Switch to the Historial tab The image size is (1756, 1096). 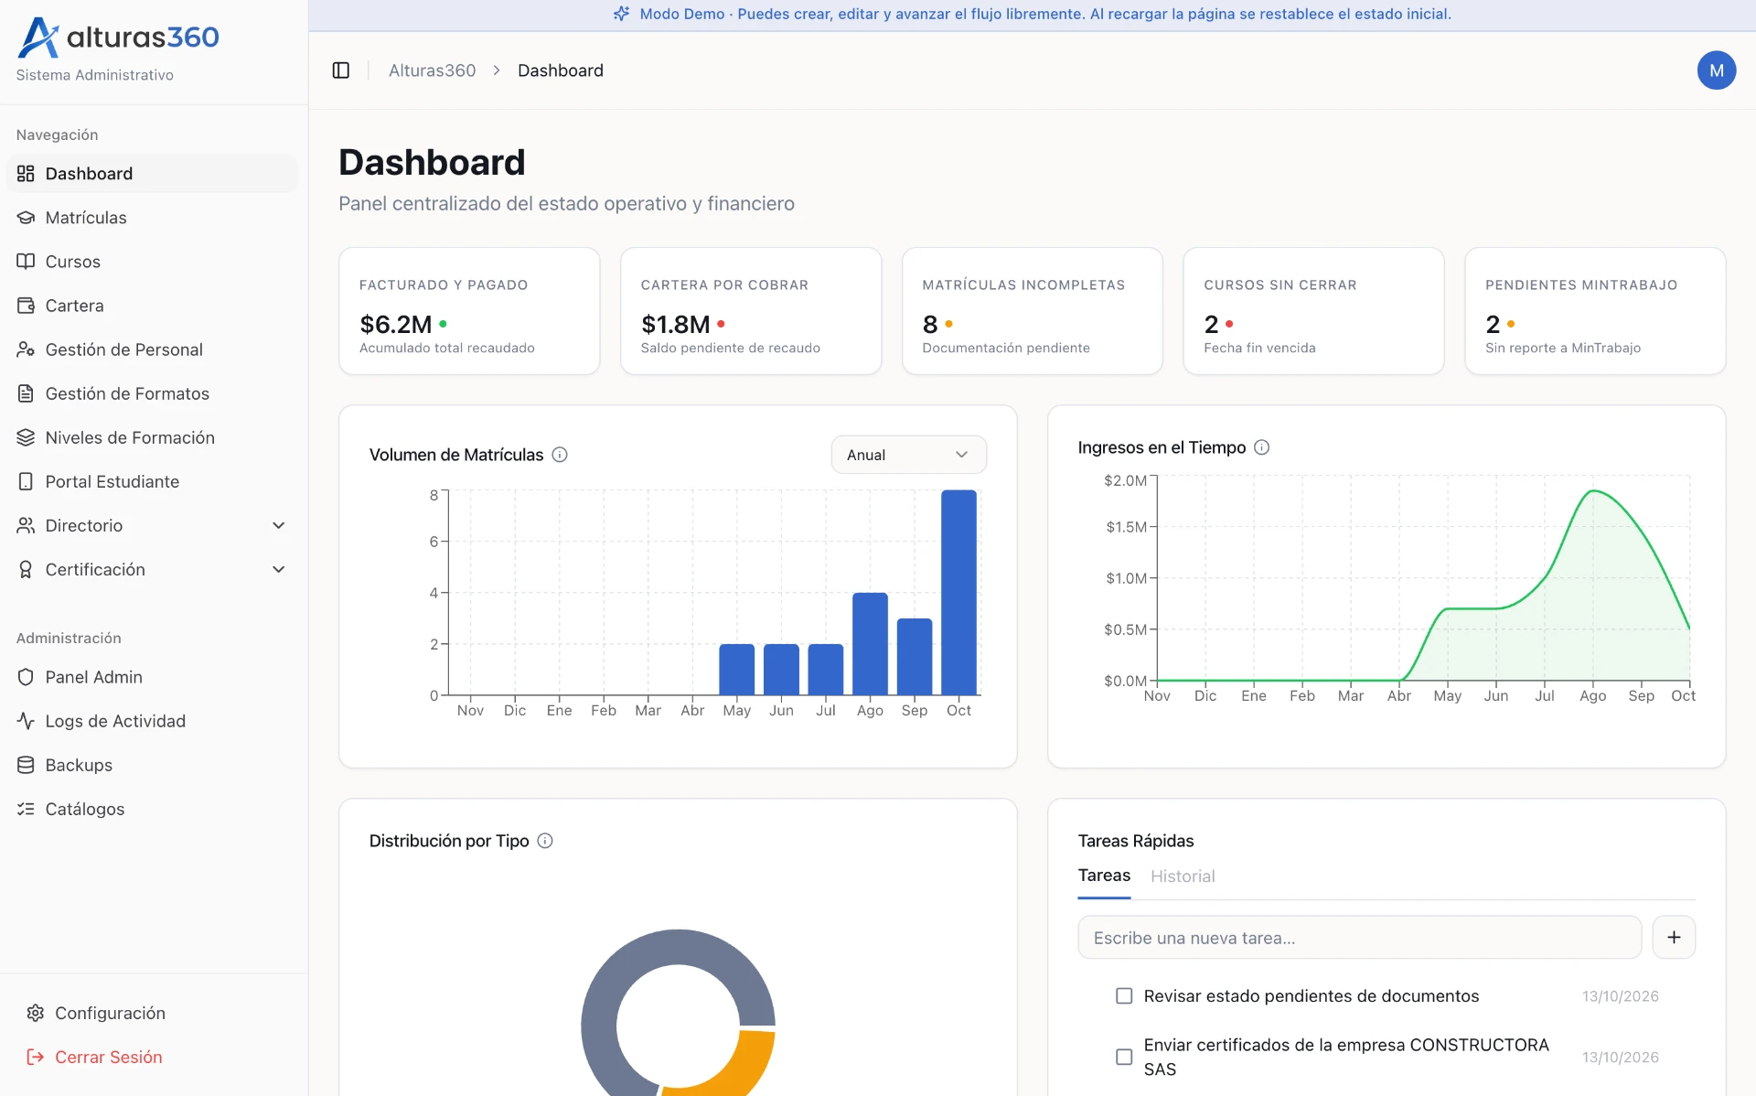coord(1183,876)
